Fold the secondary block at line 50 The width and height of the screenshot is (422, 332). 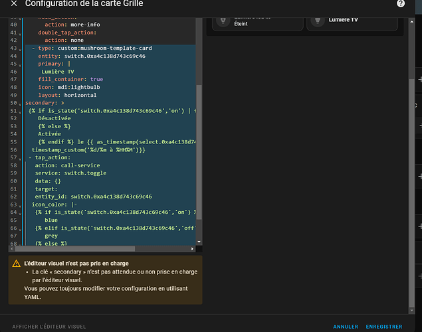click(20, 104)
